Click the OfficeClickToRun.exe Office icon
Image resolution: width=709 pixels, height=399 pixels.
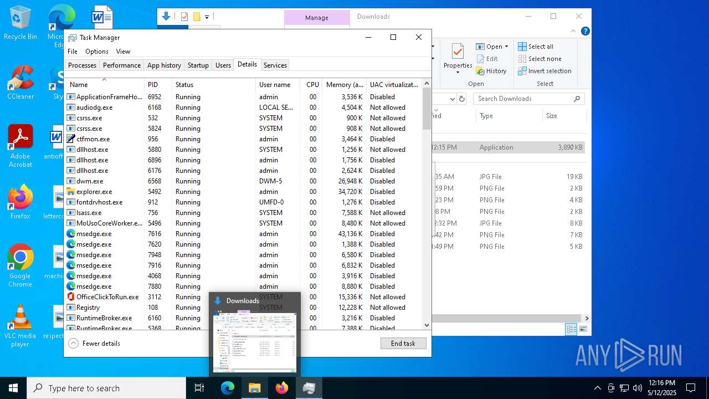point(71,297)
